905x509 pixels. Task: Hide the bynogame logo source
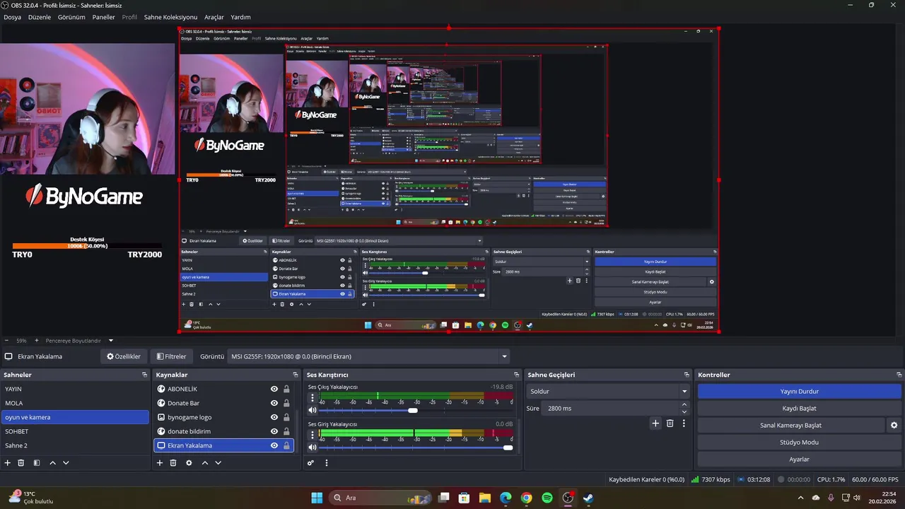274,417
